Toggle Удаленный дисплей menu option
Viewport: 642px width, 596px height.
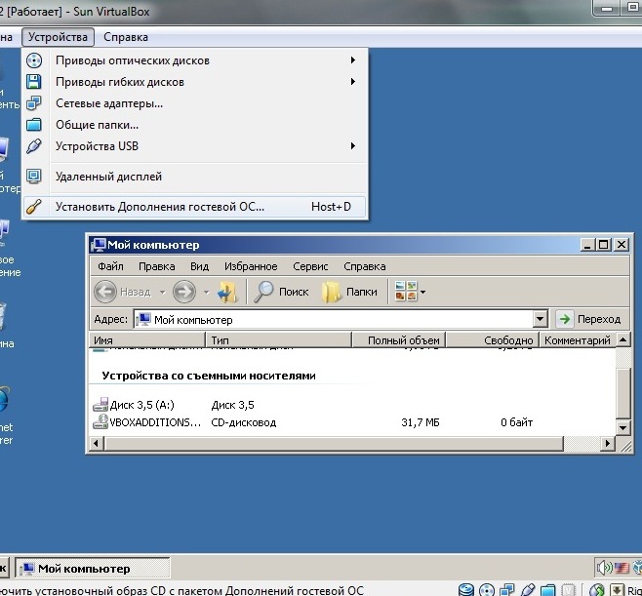tap(195, 177)
